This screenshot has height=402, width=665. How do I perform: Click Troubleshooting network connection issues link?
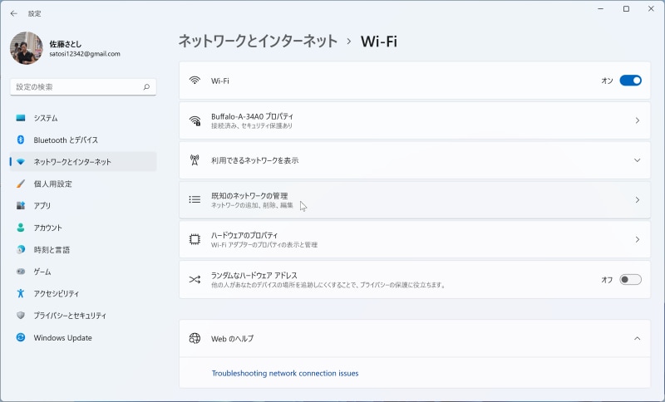285,374
